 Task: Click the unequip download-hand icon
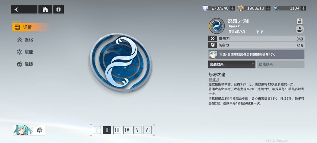(300, 30)
